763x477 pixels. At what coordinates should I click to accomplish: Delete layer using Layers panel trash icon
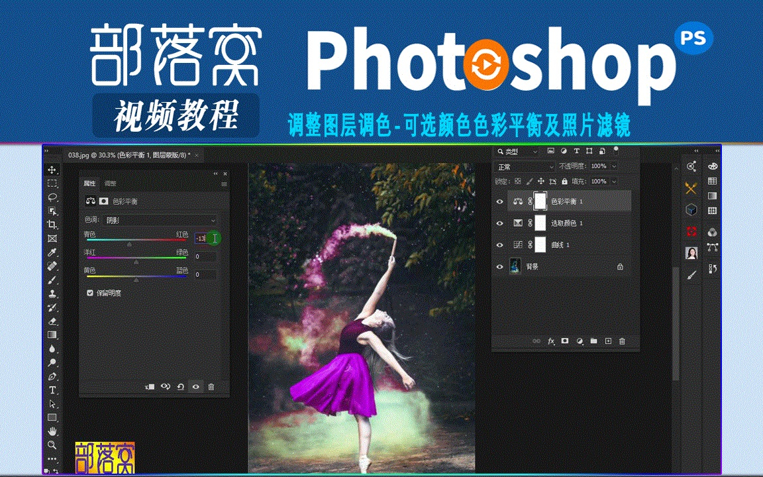pyautogui.click(x=622, y=341)
